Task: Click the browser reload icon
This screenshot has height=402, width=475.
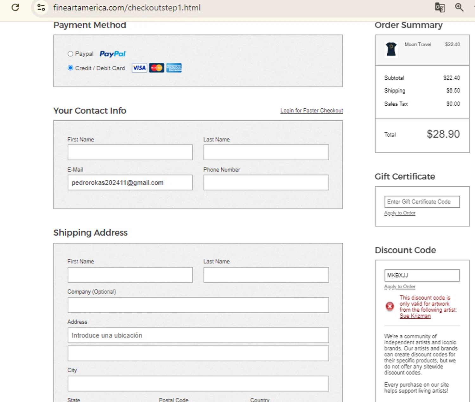Action: click(x=15, y=7)
